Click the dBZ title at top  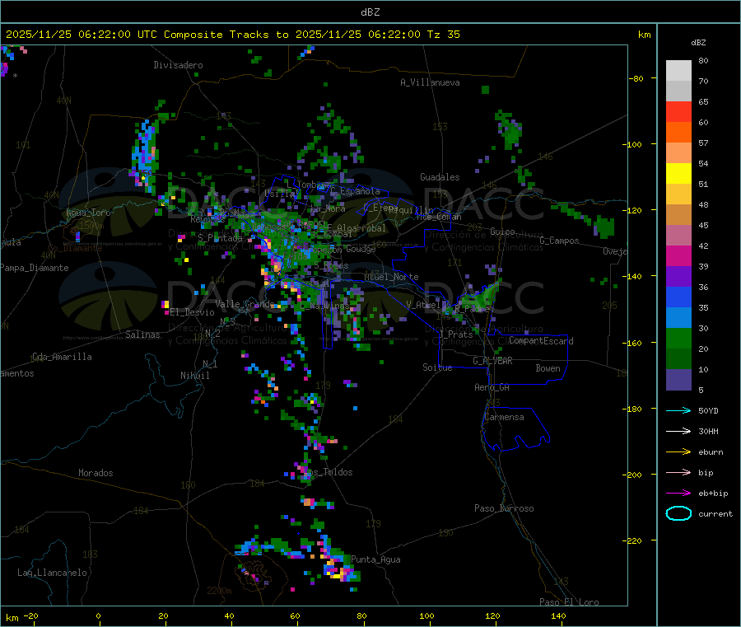370,12
